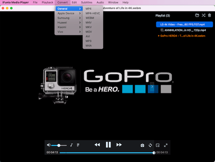Click the rotate video icon
This screenshot has width=215, height=162.
tap(150, 145)
